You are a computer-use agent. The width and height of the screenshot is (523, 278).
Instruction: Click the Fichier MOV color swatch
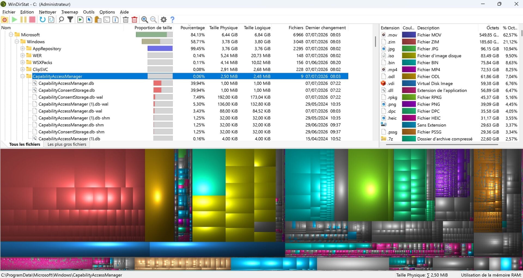pos(409,35)
